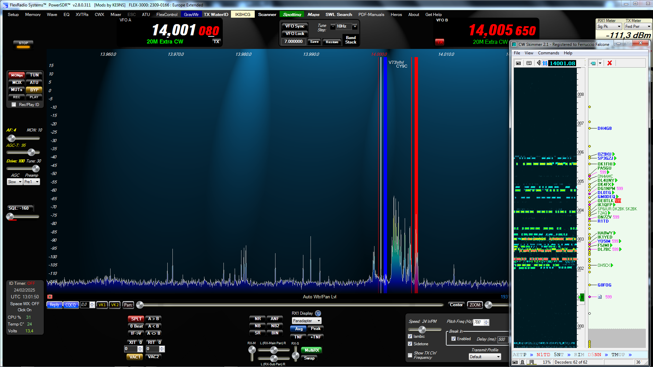Screen dimensions: 653x367
Task: Click the Break In Delay input field
Action: [503, 339]
